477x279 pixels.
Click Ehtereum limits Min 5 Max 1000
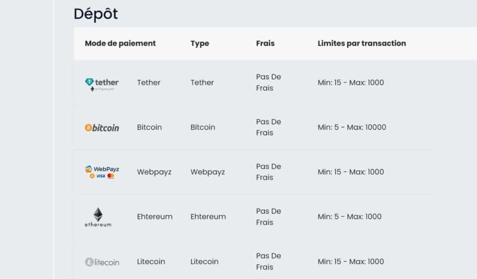tap(349, 216)
